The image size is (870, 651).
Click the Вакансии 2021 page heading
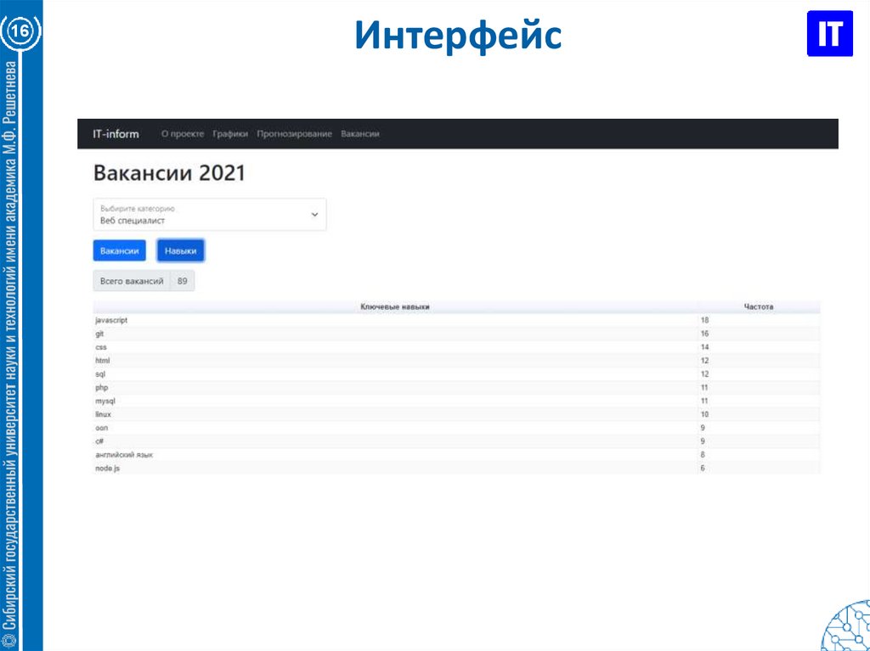click(169, 173)
